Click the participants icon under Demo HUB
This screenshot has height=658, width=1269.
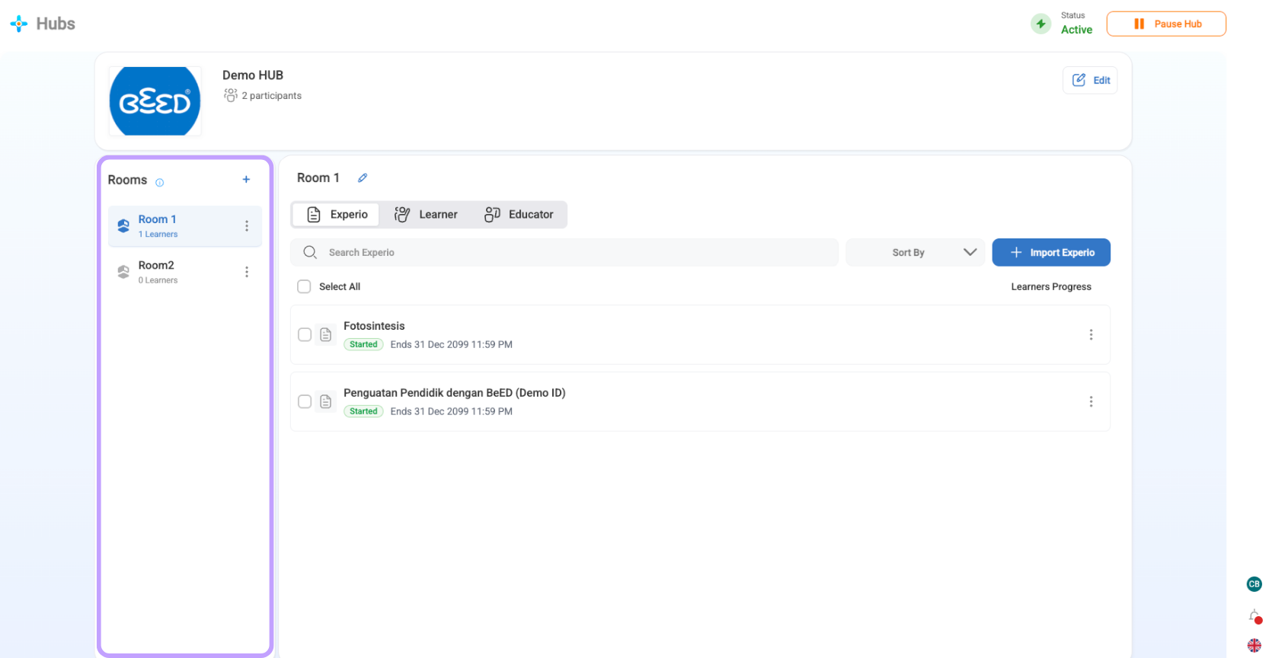[x=231, y=95]
